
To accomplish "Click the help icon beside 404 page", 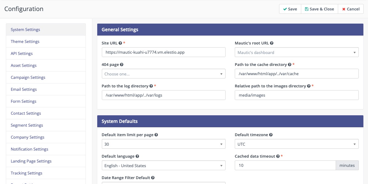I will 121,64.
